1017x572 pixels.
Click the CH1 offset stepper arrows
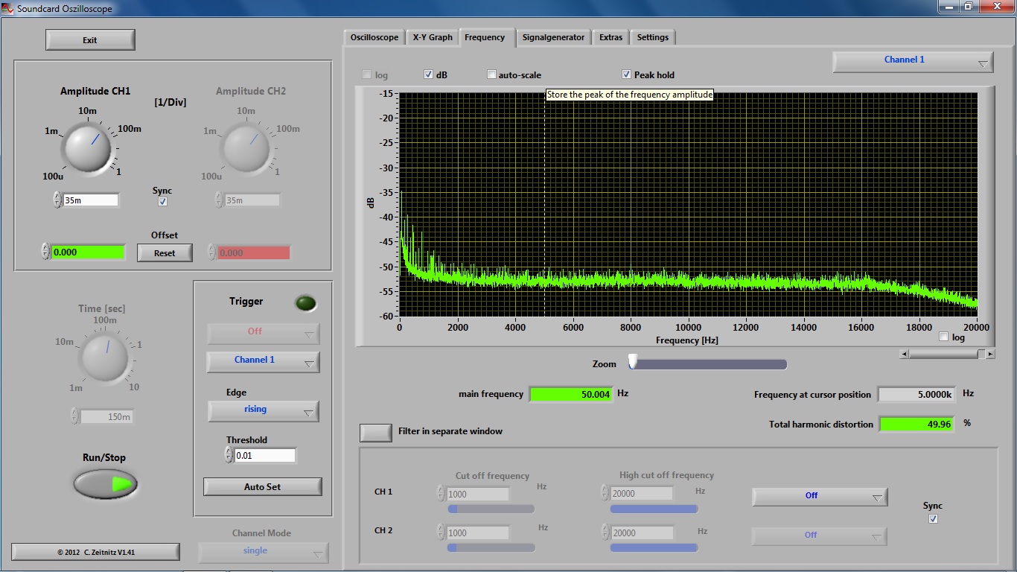(x=45, y=252)
